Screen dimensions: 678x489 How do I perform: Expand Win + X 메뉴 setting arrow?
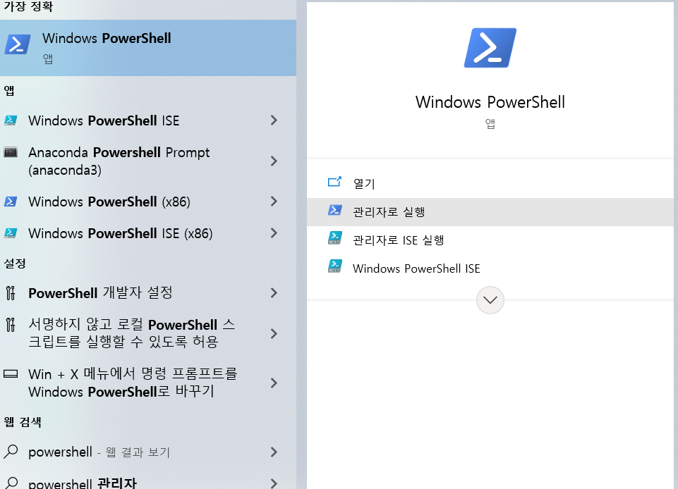tap(274, 383)
